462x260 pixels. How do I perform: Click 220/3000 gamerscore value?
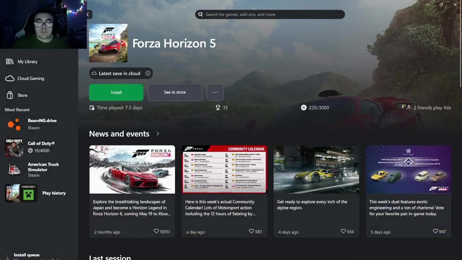coord(319,108)
